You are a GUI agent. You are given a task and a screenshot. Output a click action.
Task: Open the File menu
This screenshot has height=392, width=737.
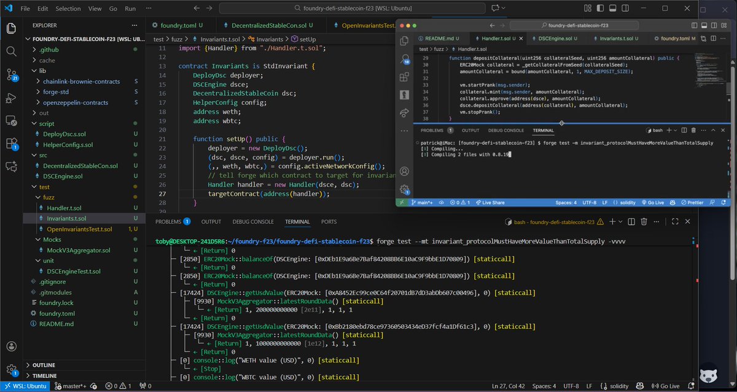pyautogui.click(x=25, y=9)
